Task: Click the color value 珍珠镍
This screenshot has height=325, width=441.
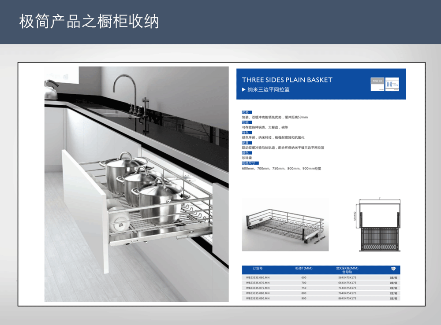Action: (x=247, y=158)
